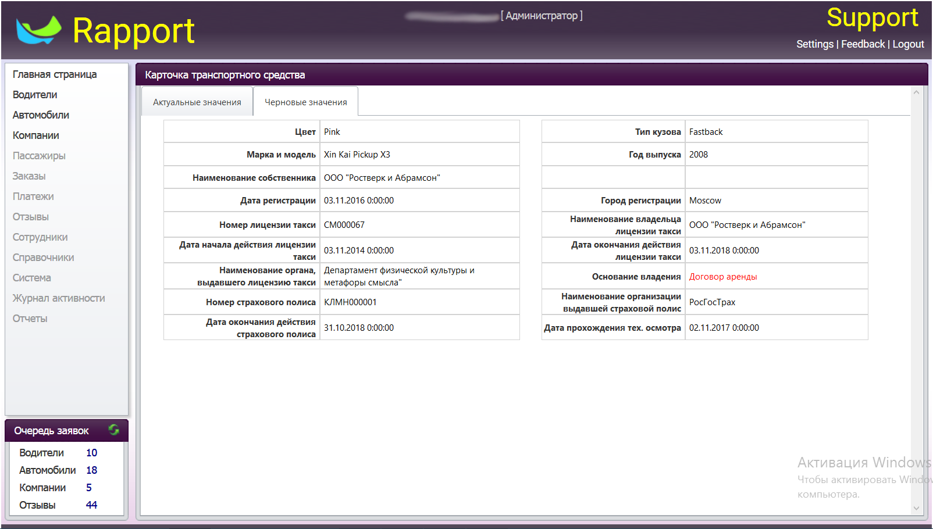The image size is (933, 529).
Task: Click the Номер лицензии такси field label
Action: pos(268,225)
